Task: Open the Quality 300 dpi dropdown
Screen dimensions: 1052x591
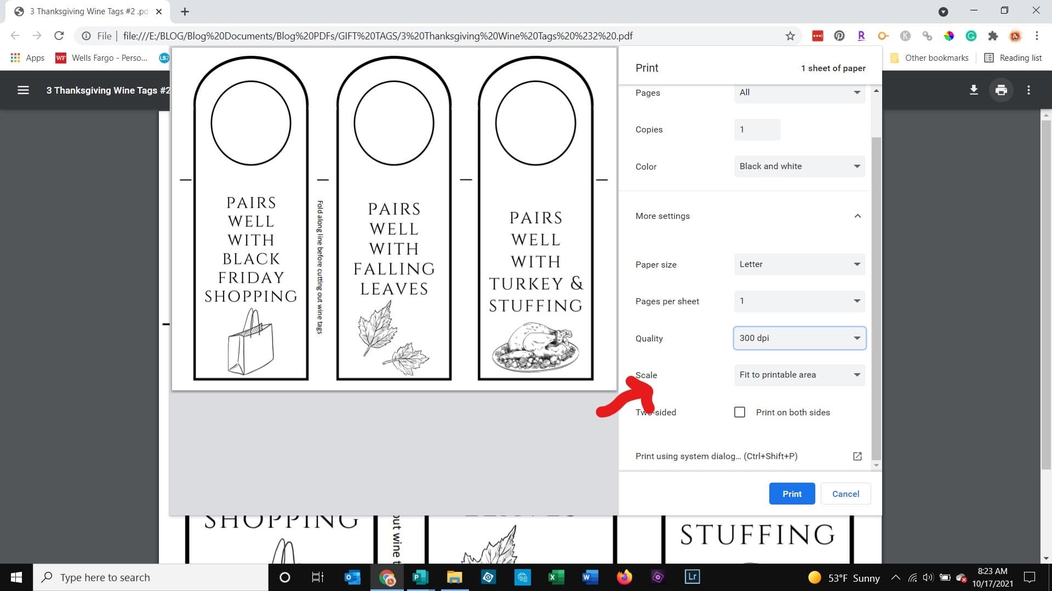Action: coord(799,338)
